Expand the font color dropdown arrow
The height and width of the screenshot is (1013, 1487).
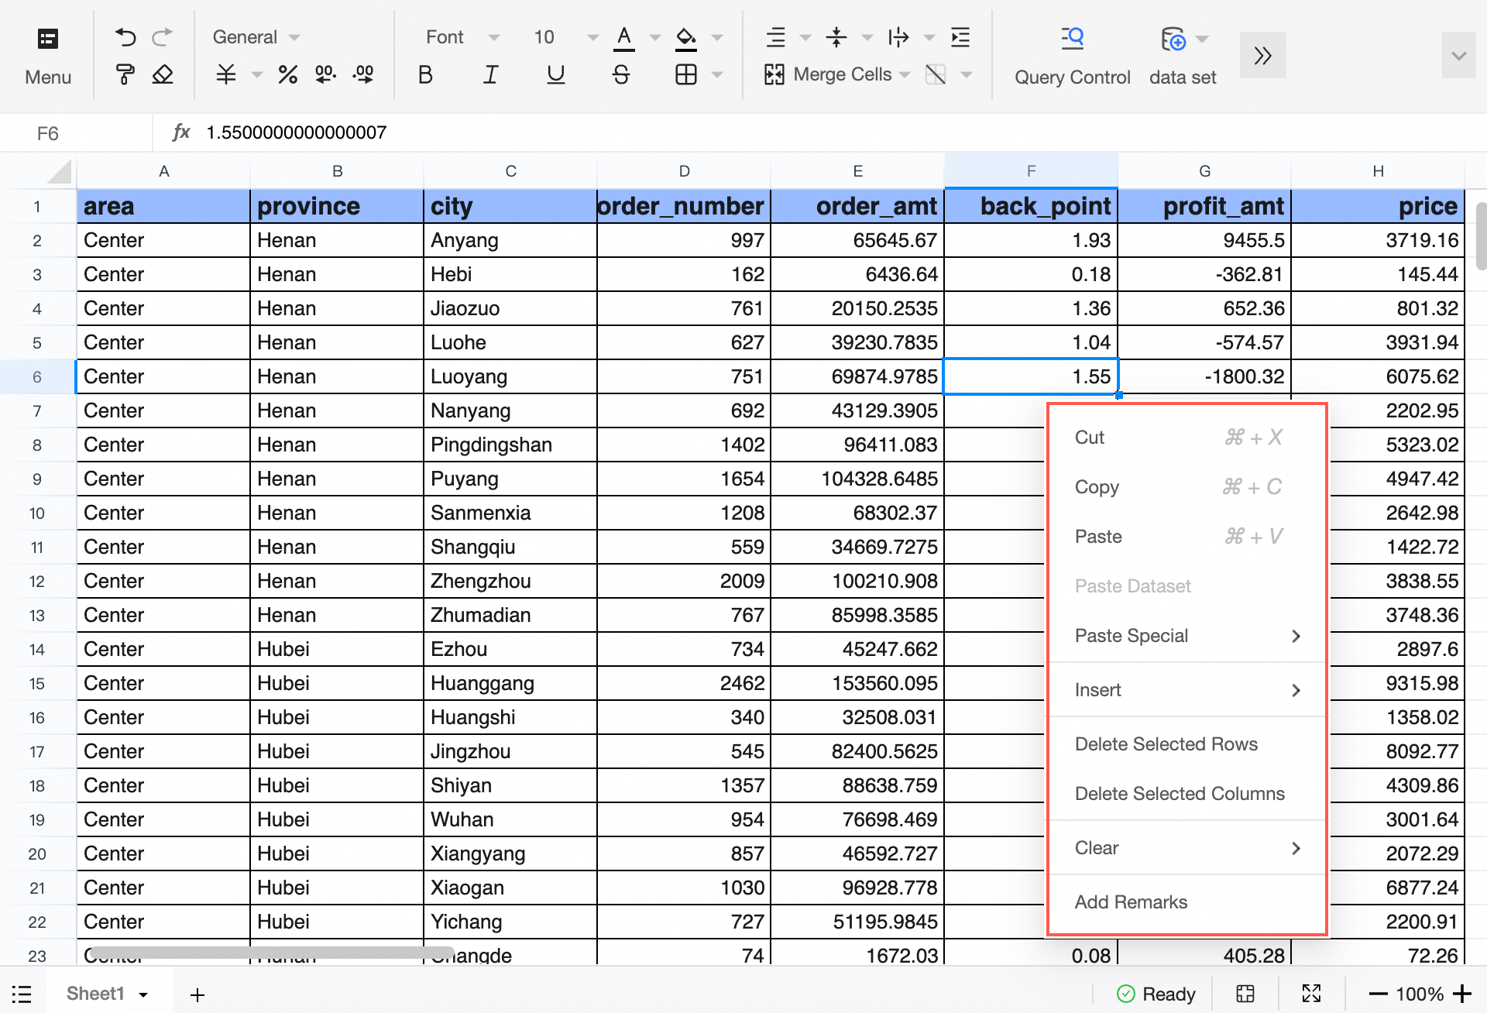(655, 37)
